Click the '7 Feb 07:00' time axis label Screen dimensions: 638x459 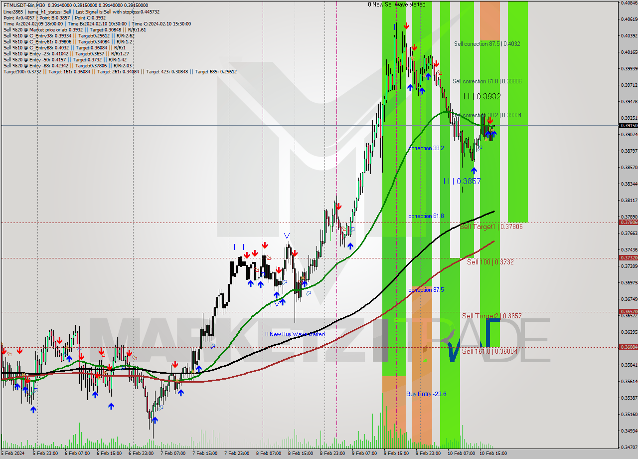(x=174, y=454)
